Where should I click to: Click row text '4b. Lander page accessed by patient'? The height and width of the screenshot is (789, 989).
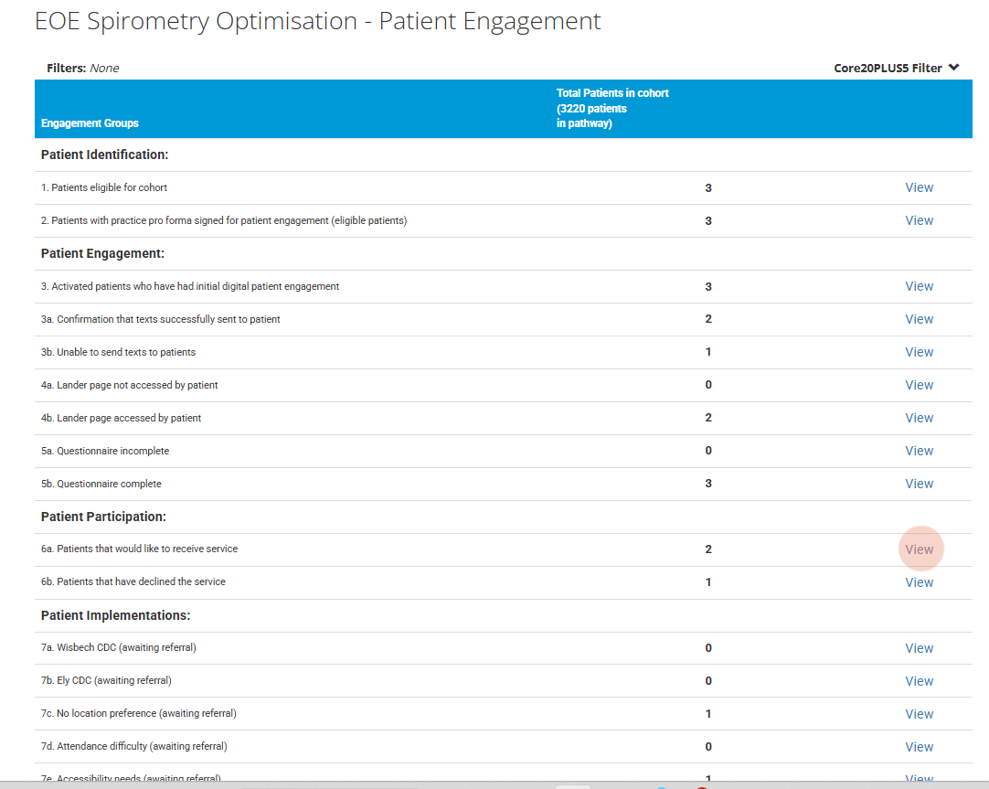[121, 418]
